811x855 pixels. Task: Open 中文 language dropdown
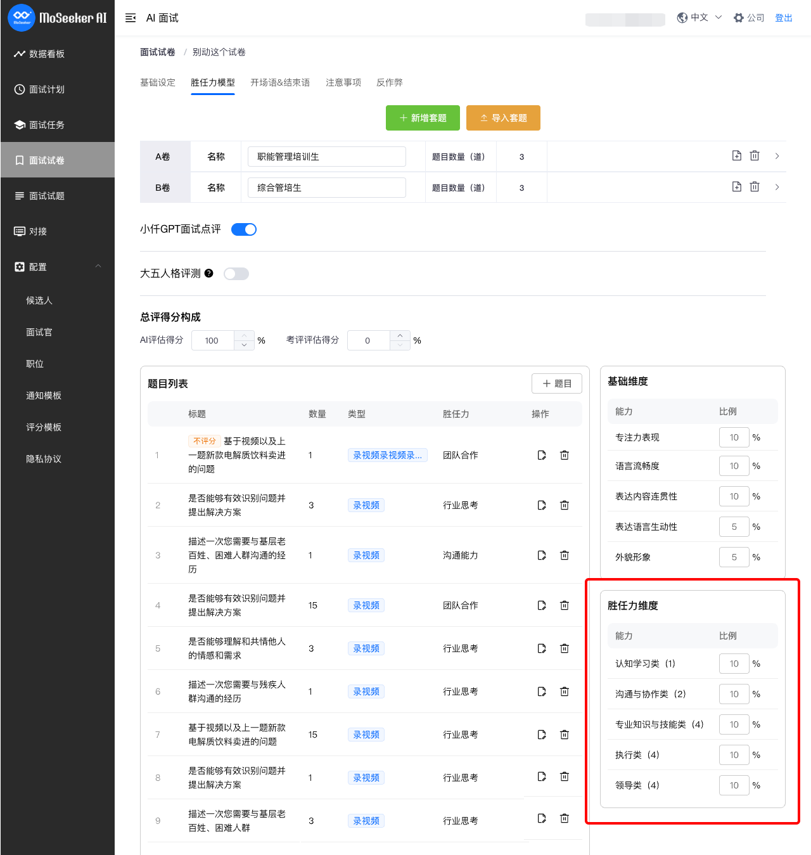point(699,18)
